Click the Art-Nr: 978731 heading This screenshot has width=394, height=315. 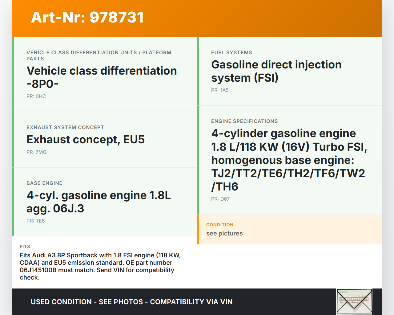tap(87, 17)
